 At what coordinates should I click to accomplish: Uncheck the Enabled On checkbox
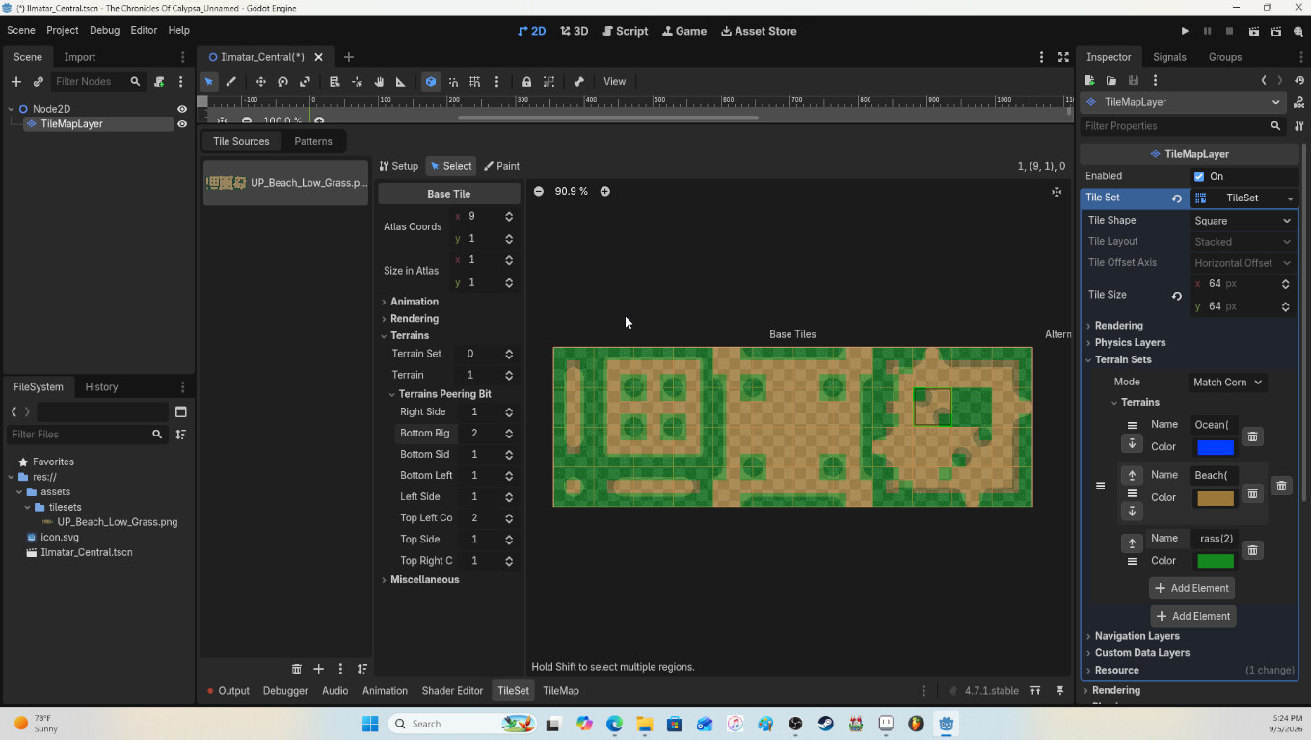pyautogui.click(x=1199, y=176)
